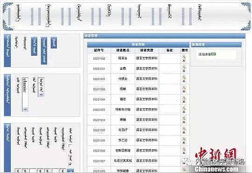Edit reader record 20201083

pos(184,77)
